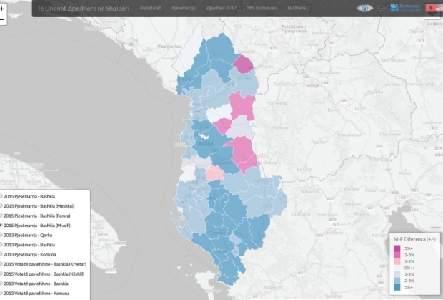
Task: Click the dark blue 5%+ legend swatch
Action: pyautogui.click(x=397, y=288)
